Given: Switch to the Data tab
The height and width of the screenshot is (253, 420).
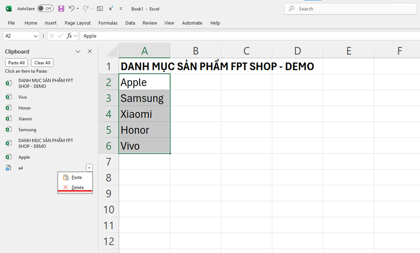Looking at the screenshot, I should (x=130, y=23).
